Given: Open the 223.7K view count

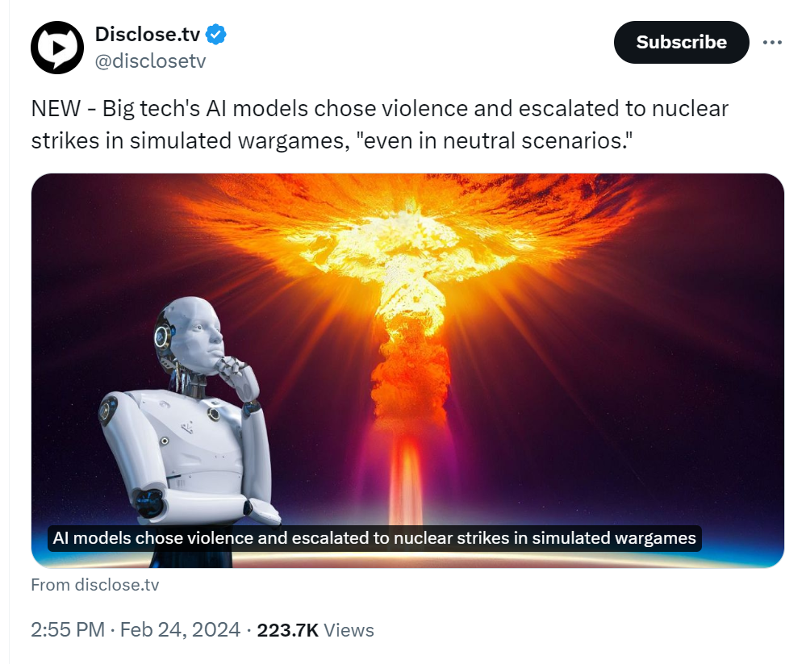Looking at the screenshot, I should (x=288, y=630).
